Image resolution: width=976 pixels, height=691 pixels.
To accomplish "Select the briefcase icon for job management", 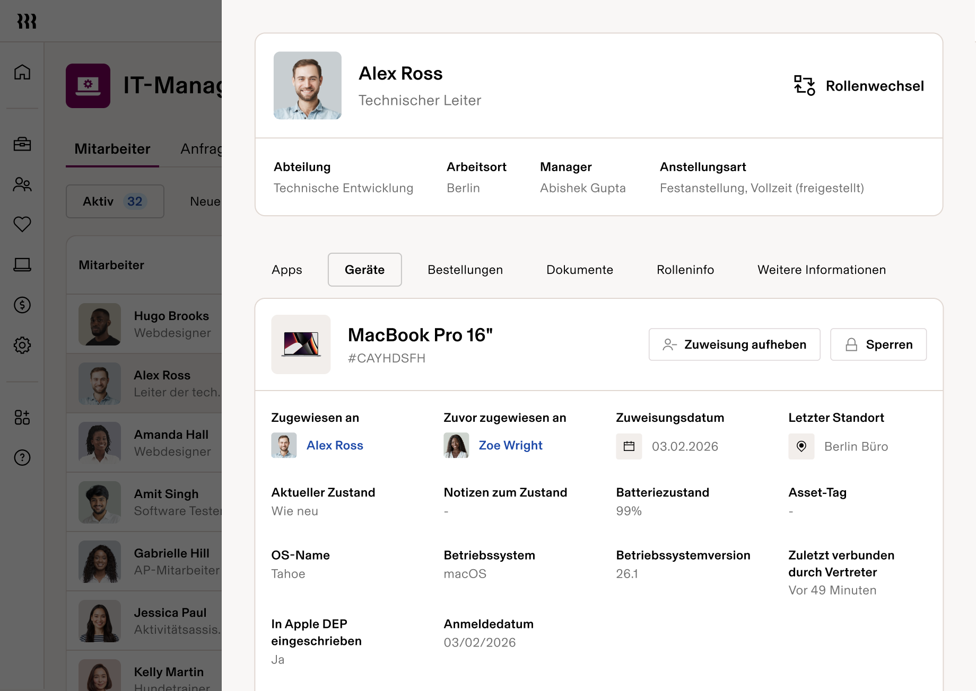I will 22,144.
